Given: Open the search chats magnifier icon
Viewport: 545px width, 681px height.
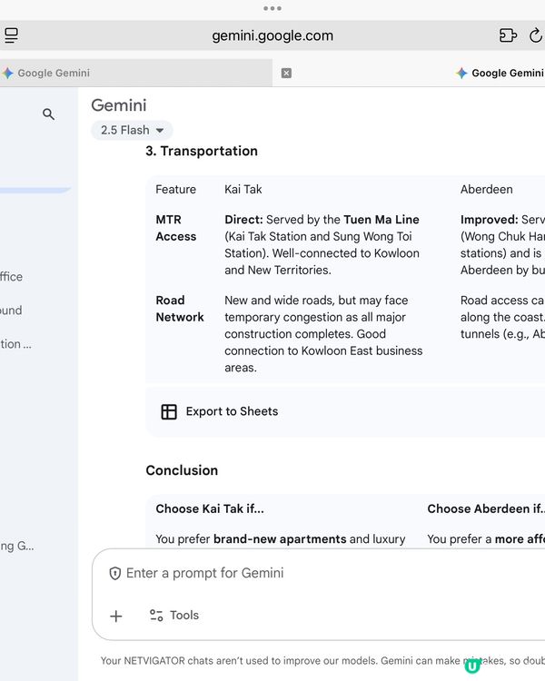Looking at the screenshot, I should [x=49, y=114].
